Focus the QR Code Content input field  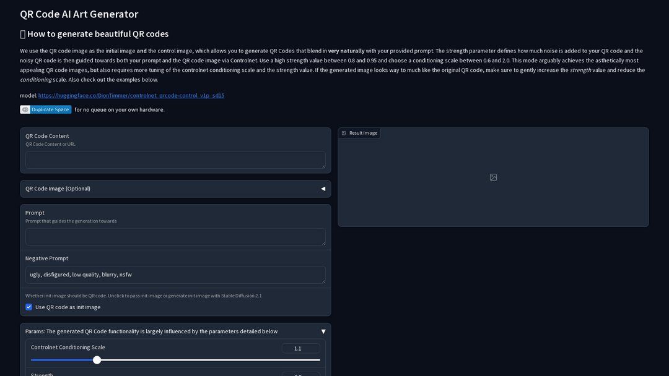(x=175, y=160)
